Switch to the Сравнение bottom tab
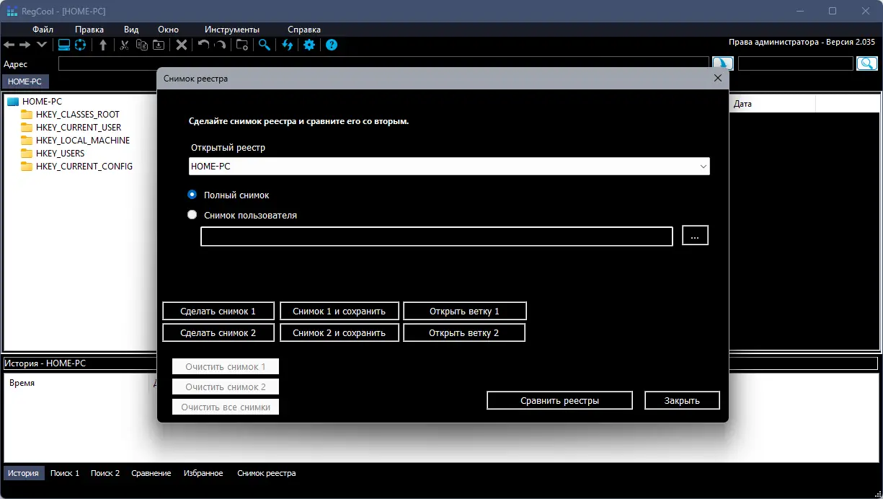The width and height of the screenshot is (883, 499). (x=151, y=473)
